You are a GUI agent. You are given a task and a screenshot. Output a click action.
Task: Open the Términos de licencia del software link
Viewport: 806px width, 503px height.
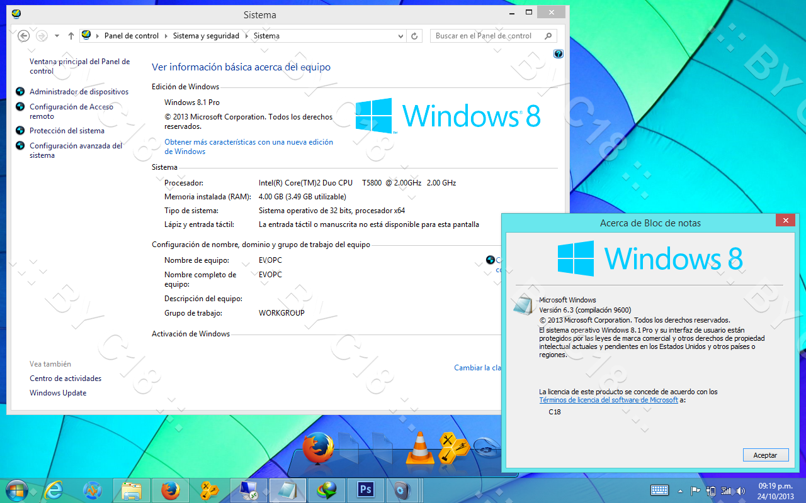tap(608, 399)
